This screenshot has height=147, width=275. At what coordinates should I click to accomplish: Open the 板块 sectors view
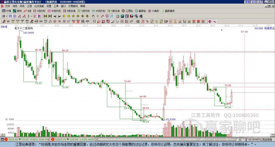pos(17,11)
